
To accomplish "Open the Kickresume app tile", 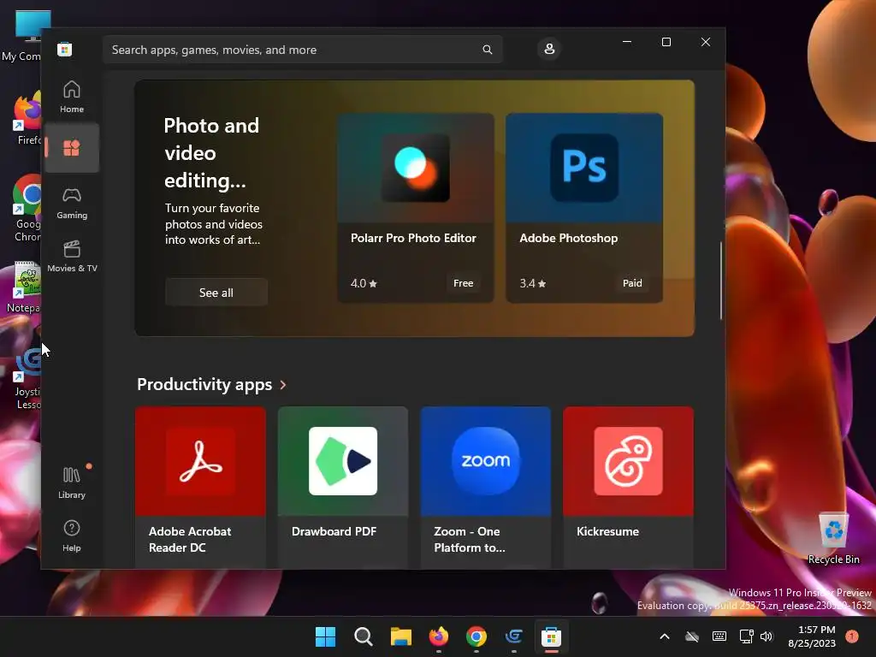I will (628, 488).
